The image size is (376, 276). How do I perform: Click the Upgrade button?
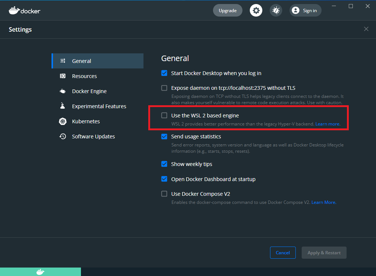227,10
